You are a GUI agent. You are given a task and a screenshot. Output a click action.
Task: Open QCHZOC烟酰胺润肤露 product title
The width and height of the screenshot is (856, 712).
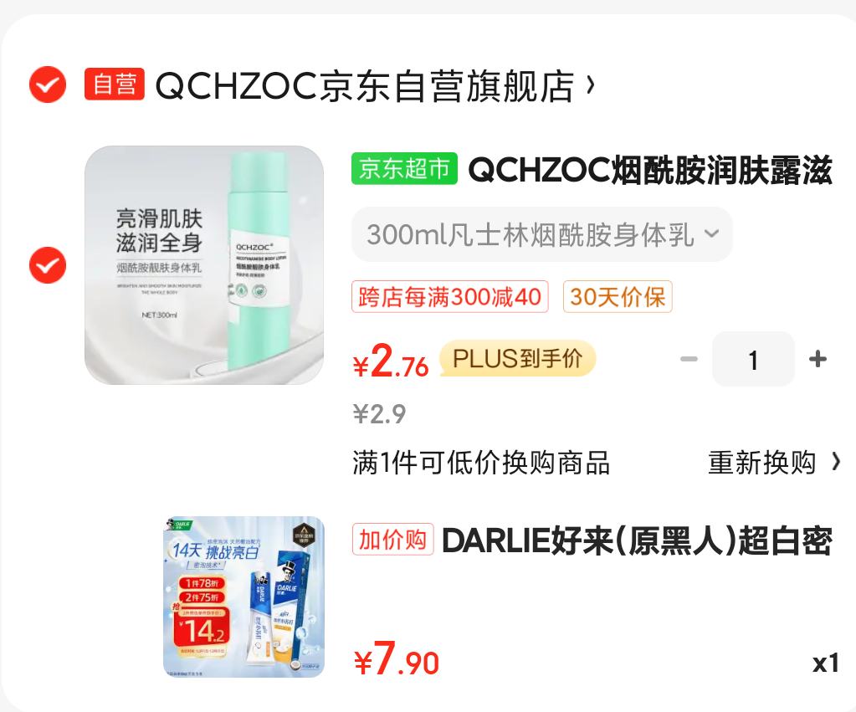(x=650, y=170)
